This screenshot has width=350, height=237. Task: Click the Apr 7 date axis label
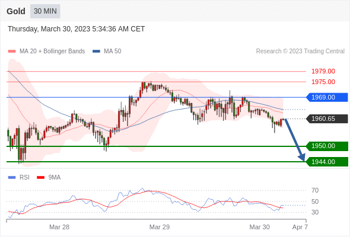click(x=300, y=227)
